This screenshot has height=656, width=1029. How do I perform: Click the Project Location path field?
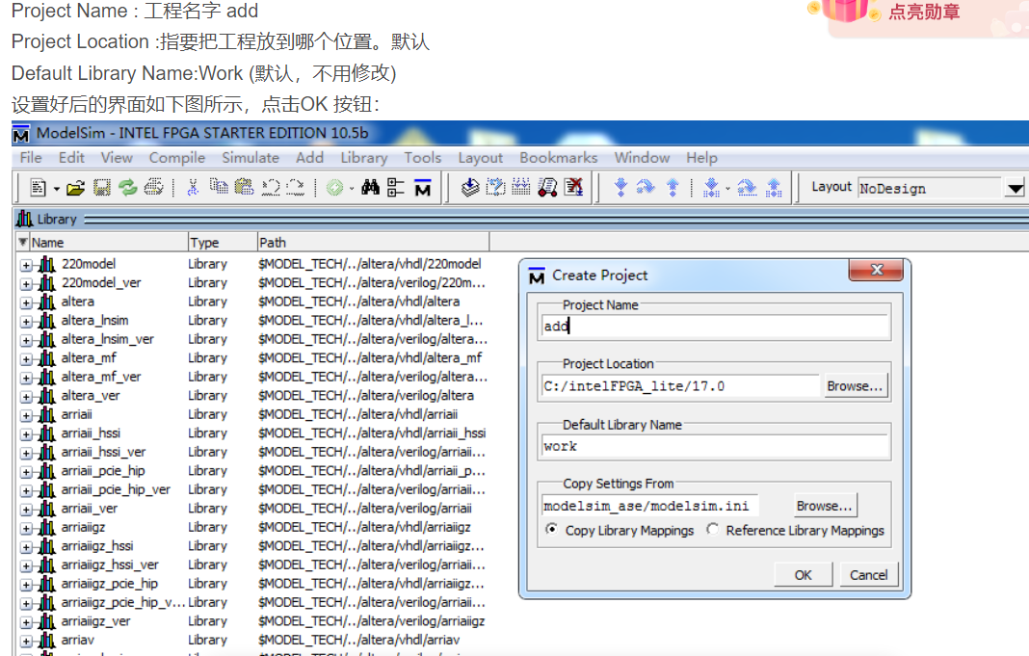point(680,385)
